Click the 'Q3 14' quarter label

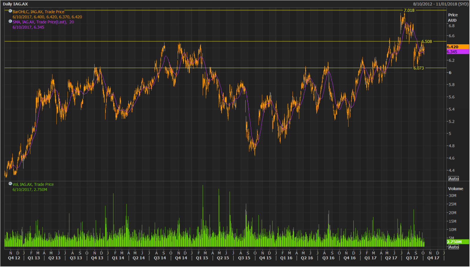160,258
